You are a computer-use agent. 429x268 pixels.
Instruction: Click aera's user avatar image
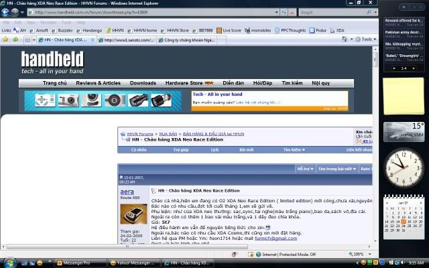point(133,214)
